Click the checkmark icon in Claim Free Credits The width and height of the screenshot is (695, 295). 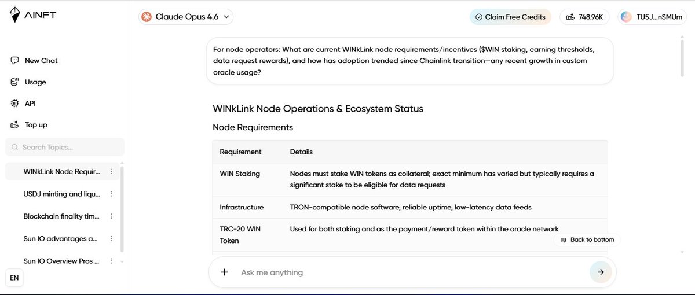coord(478,17)
